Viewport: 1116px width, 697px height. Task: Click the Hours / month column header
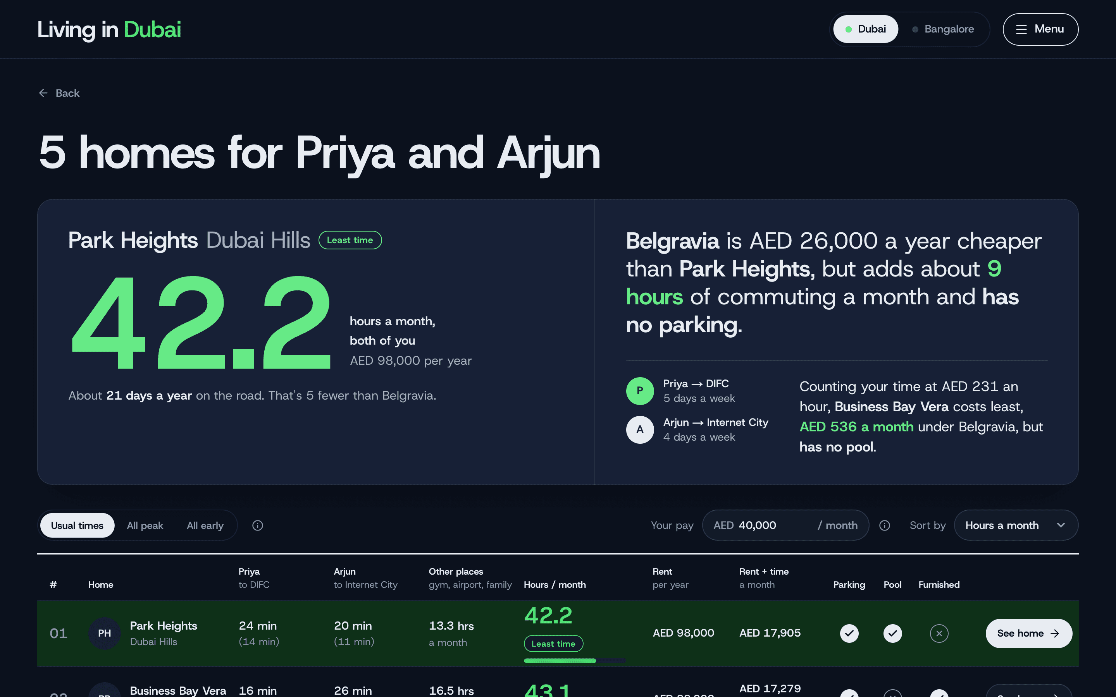pyautogui.click(x=555, y=585)
